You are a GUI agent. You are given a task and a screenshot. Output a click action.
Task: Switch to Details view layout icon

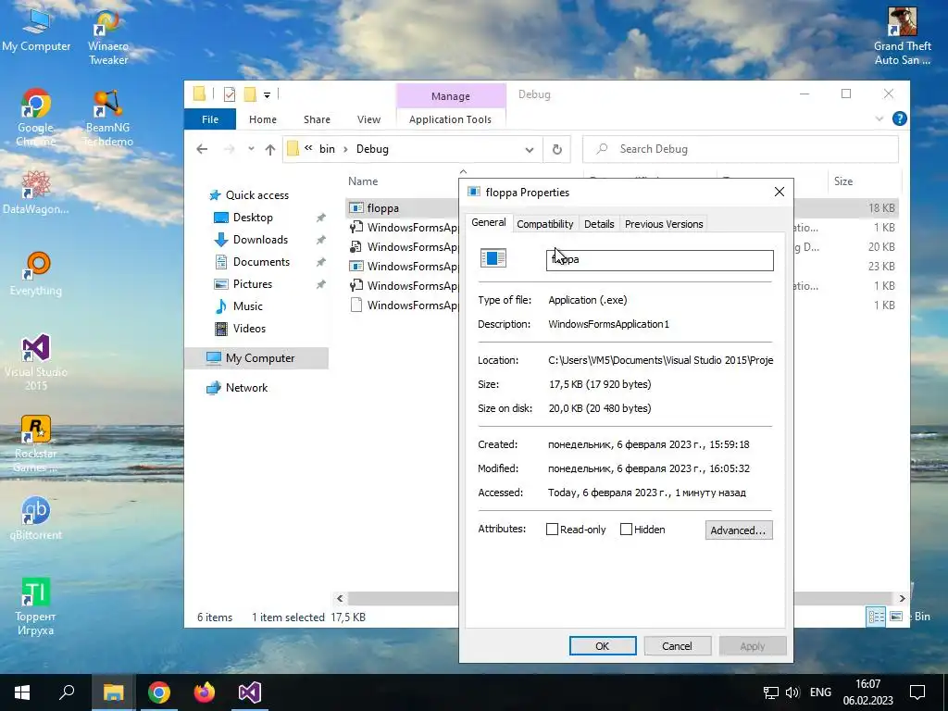click(x=876, y=617)
